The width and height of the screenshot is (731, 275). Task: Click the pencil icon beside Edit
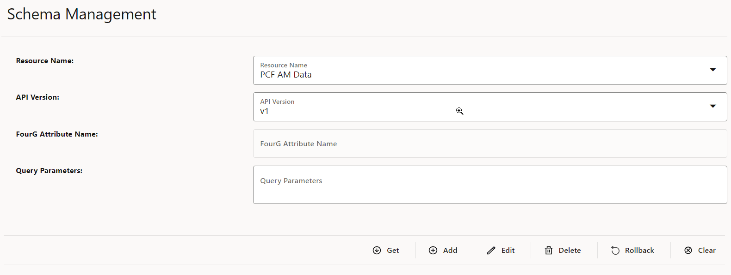coord(491,250)
